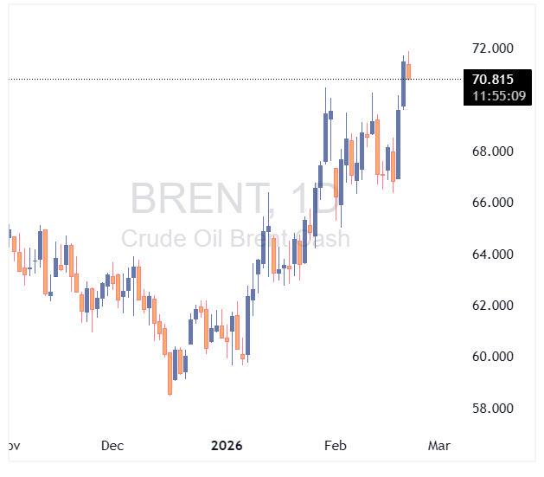Click the Dec label on time axis
This screenshot has width=544, height=477.
click(x=112, y=446)
